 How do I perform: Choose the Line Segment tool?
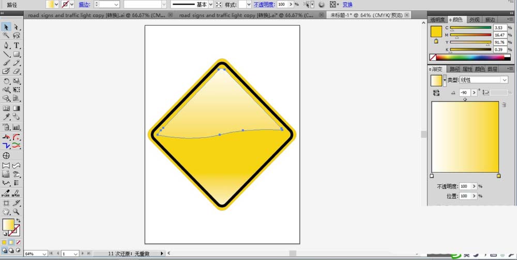coord(6,54)
